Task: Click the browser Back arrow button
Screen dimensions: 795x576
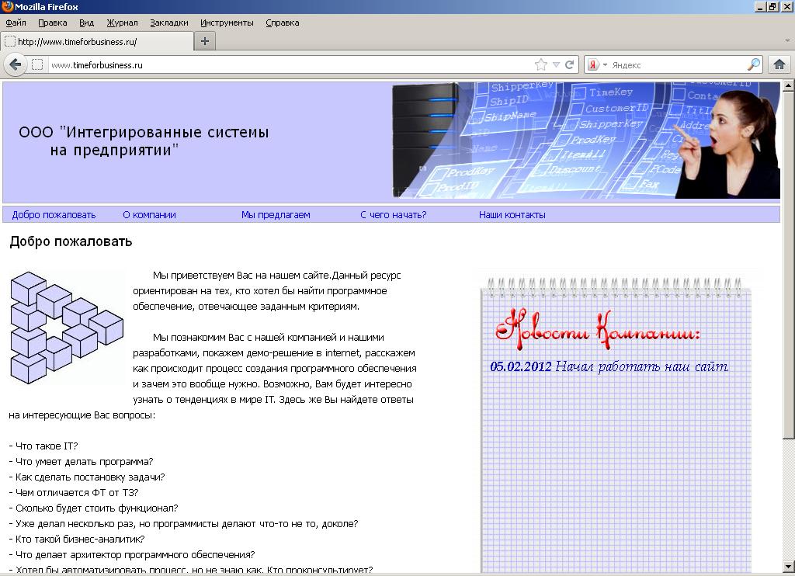Action: (15, 64)
